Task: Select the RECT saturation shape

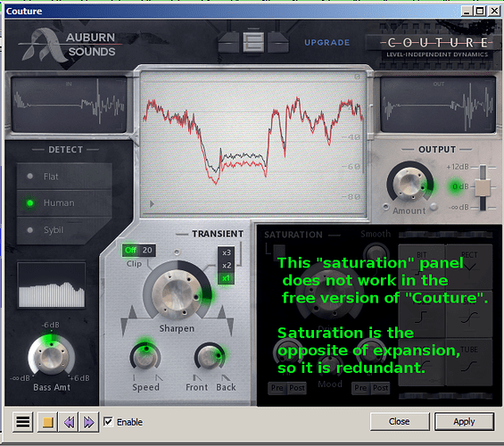Action: (469, 267)
